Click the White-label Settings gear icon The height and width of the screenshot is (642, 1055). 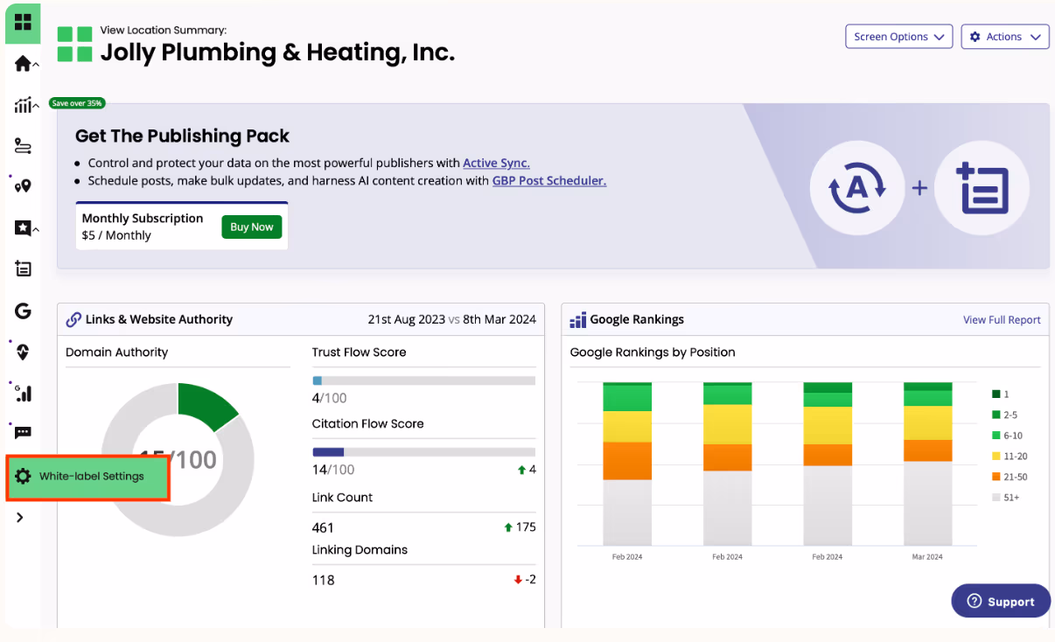tap(23, 477)
